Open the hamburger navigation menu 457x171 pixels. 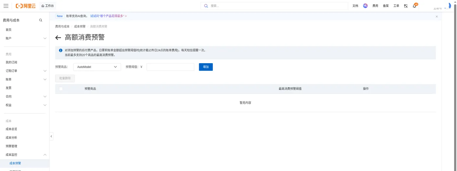(x=6, y=6)
